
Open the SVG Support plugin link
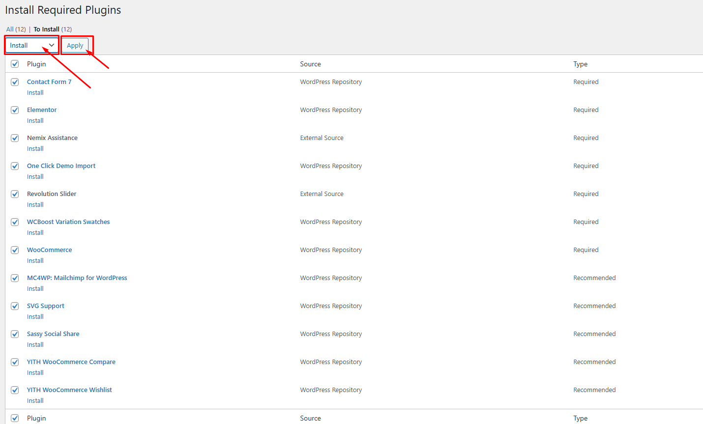click(46, 306)
